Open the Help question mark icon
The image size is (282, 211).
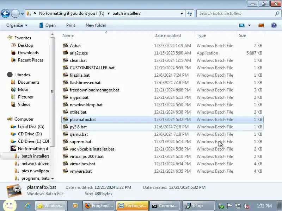coord(274,25)
